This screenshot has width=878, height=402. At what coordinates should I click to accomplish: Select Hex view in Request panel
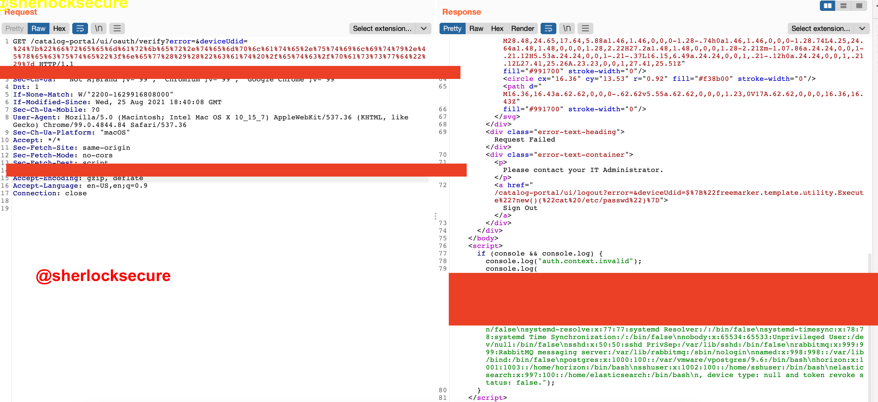click(59, 28)
